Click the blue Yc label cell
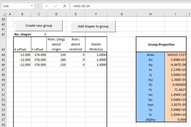This screenshot has height=127, width=191. (150, 90)
